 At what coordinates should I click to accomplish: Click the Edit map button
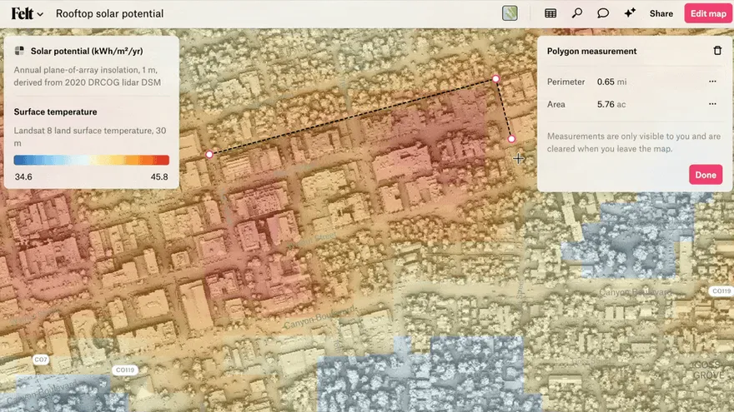(x=708, y=13)
